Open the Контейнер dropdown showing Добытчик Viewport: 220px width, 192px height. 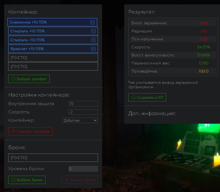click(x=80, y=120)
